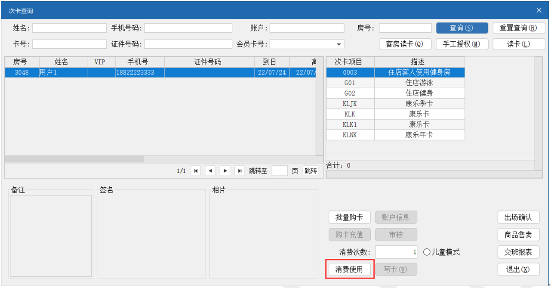The width and height of the screenshot is (551, 288).
Task: Click the 出场确认 exit confirmation button
Action: click(518, 217)
